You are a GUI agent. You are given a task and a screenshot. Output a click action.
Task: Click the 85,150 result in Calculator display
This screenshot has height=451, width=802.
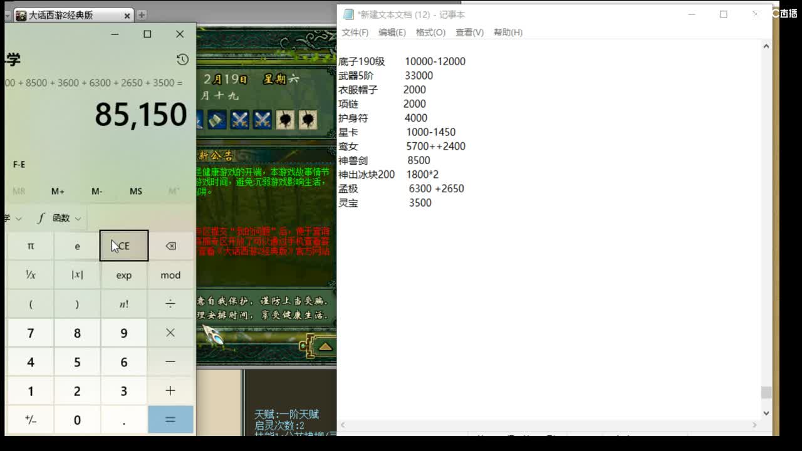141,115
